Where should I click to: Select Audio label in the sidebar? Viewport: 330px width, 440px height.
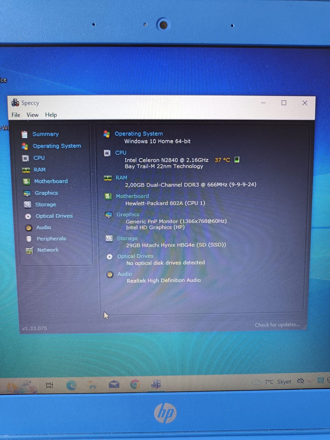44,227
